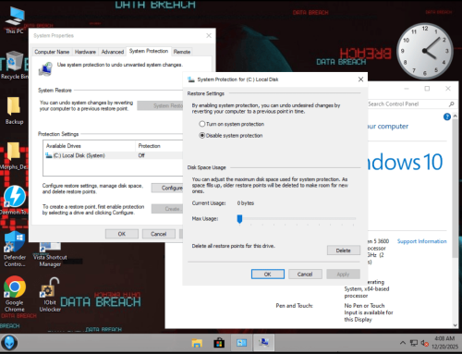The height and width of the screenshot is (354, 462).
Task: Click the System Protection dialog title icon
Action: tap(191, 79)
